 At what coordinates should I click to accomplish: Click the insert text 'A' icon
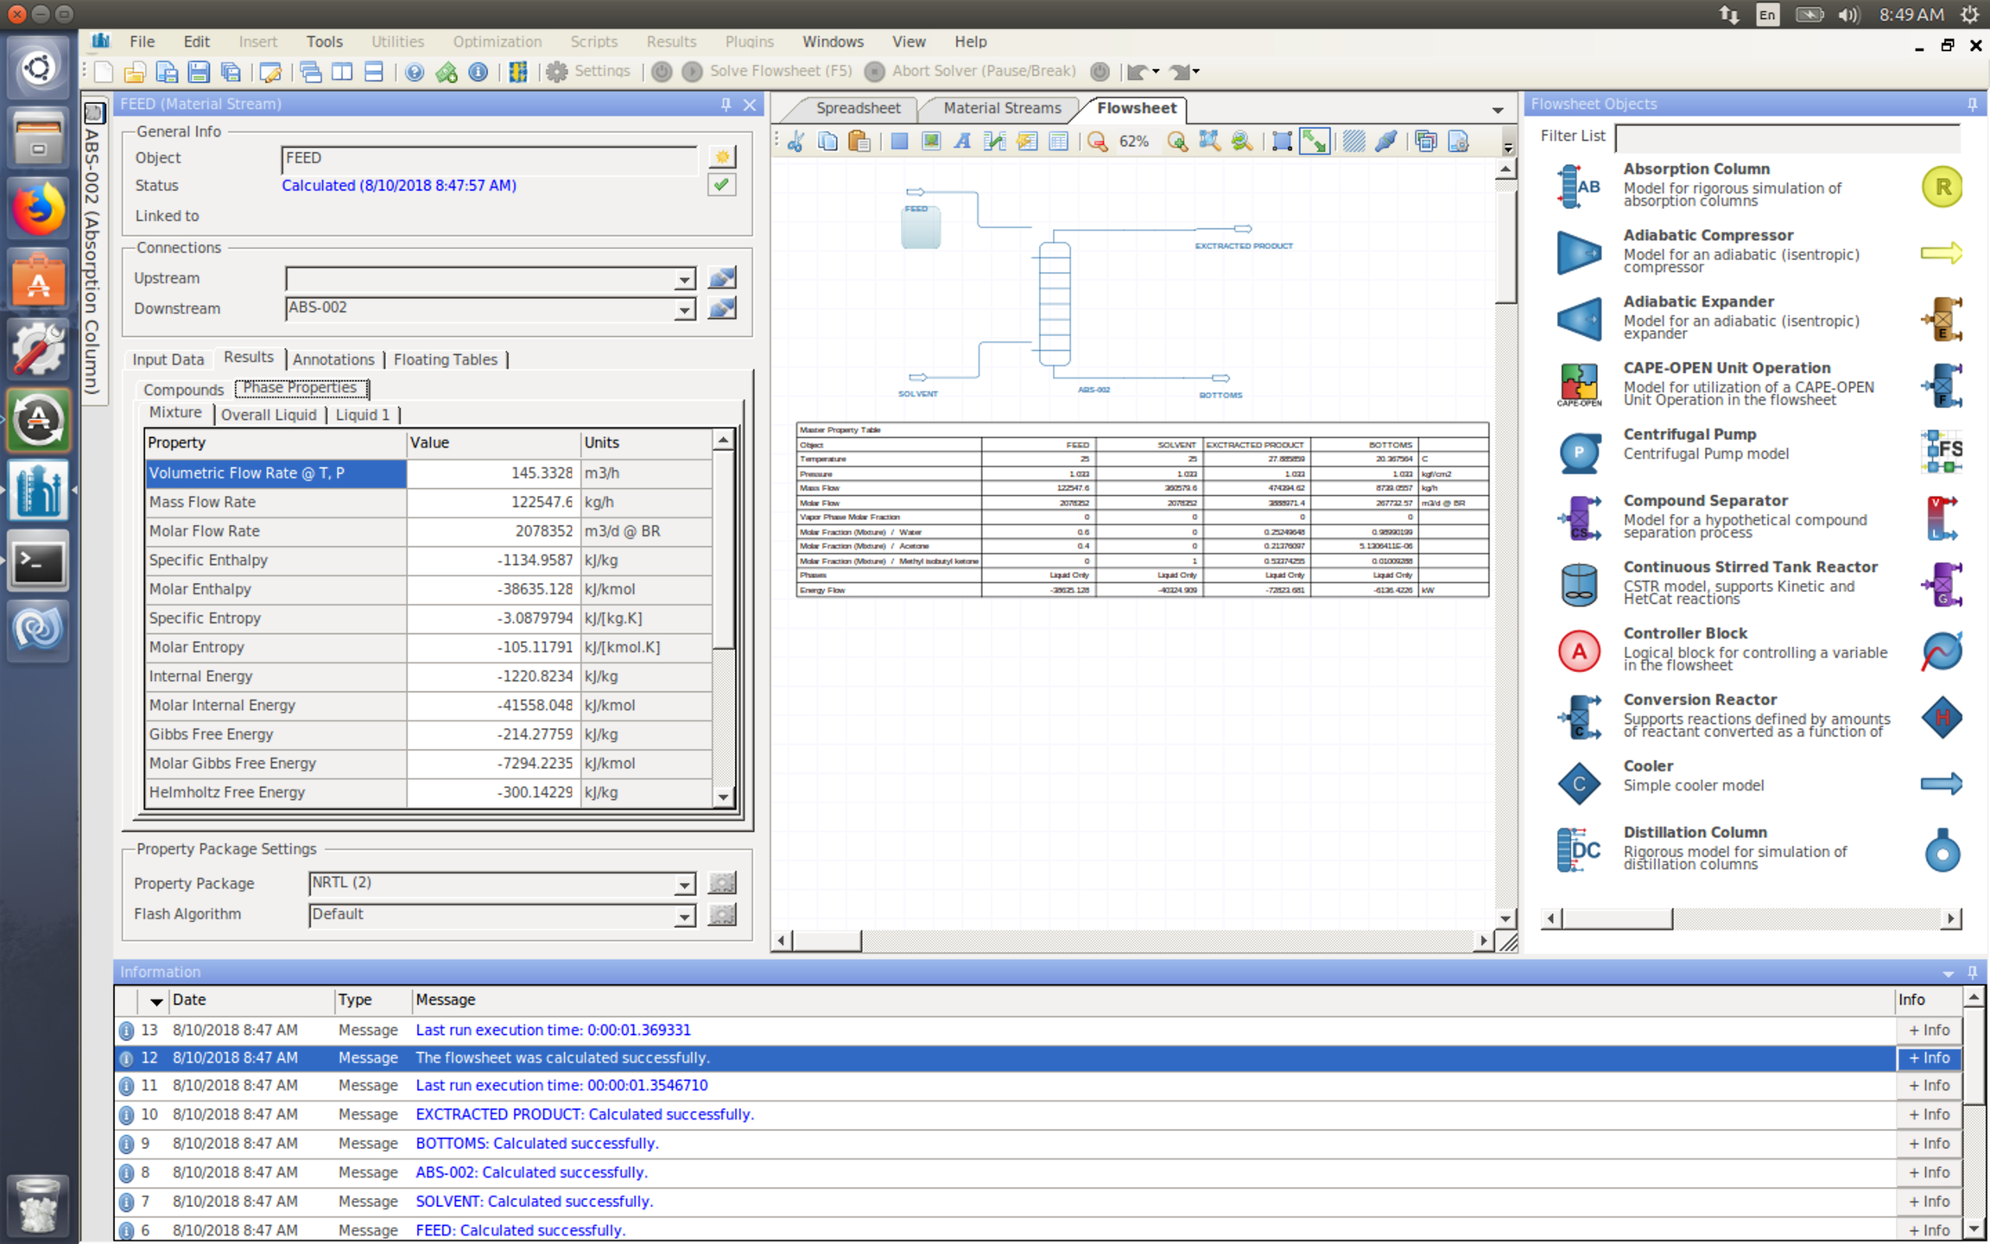[x=962, y=142]
